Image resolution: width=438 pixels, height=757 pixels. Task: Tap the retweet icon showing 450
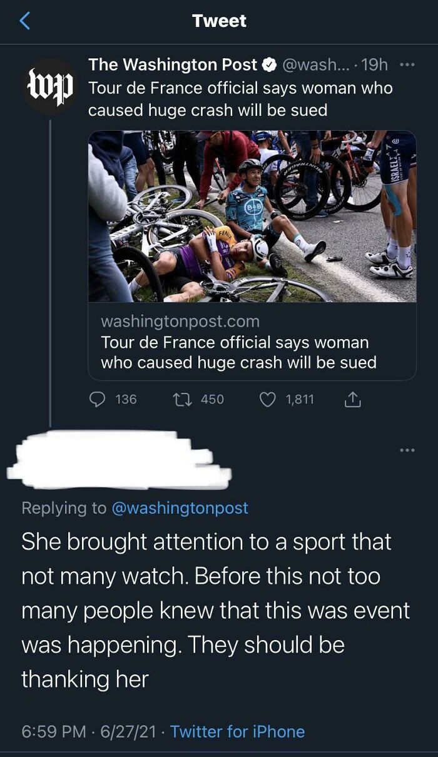pos(184,399)
